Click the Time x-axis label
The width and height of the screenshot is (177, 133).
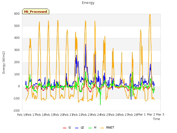pos(156,119)
